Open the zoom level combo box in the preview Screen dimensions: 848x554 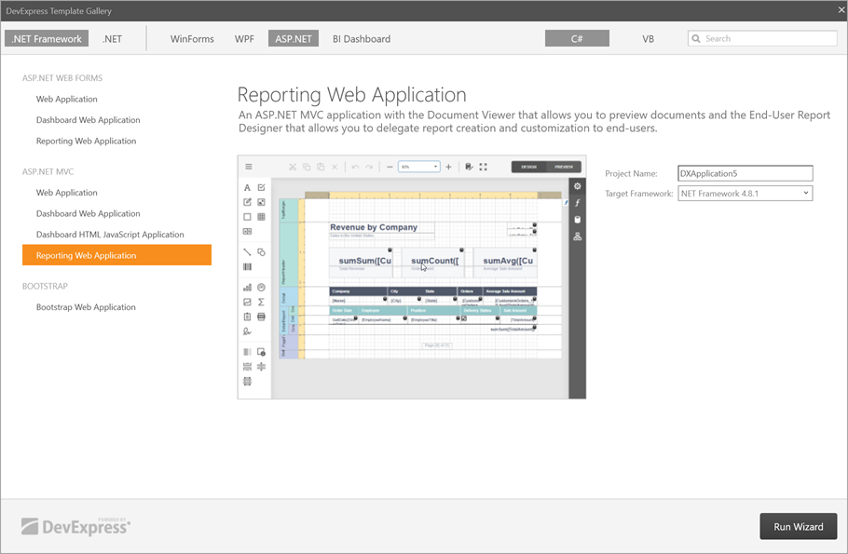(x=419, y=167)
